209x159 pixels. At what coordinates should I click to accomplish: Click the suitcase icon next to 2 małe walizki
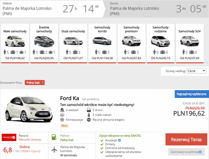[x=89, y=115]
